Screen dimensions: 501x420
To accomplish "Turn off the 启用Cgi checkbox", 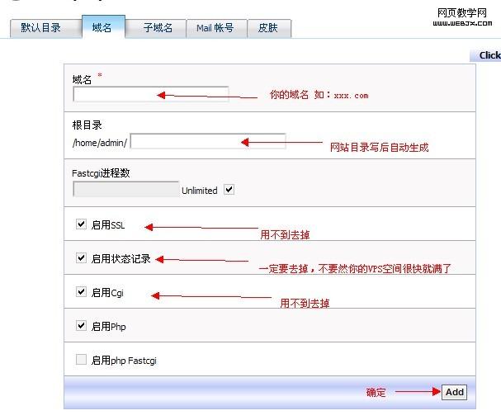I will click(x=81, y=291).
